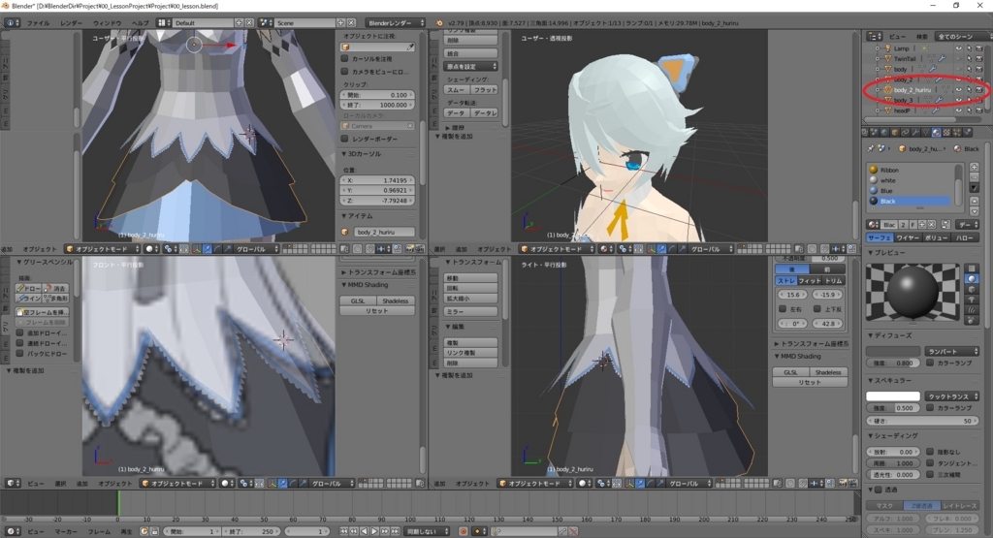Click MMD Shading GLSL button
Screen dimensions: 993x538
(358, 301)
